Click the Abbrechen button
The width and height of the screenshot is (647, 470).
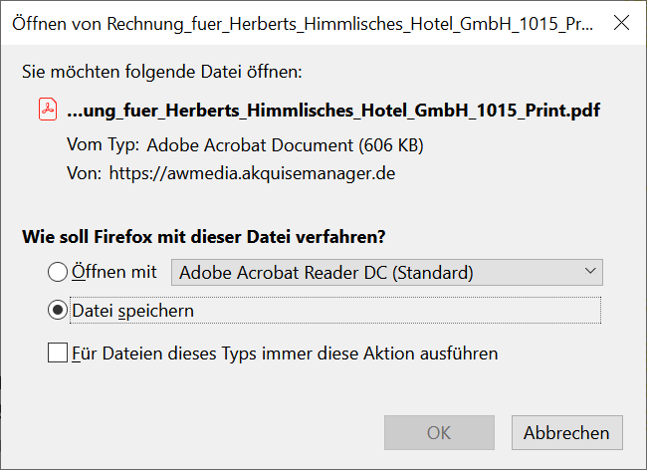click(567, 433)
